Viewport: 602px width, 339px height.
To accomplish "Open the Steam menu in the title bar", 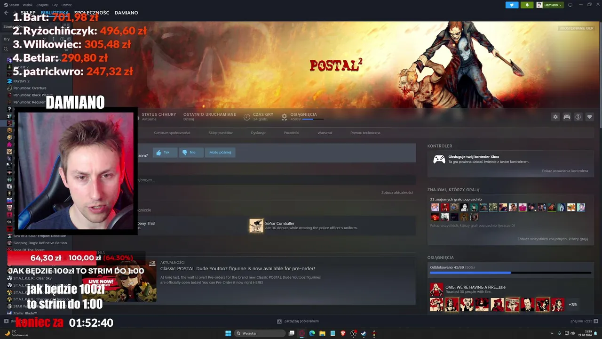I will tap(11, 5).
